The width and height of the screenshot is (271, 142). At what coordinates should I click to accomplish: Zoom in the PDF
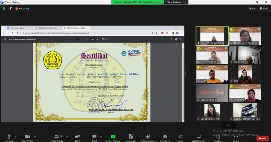tap(97, 39)
